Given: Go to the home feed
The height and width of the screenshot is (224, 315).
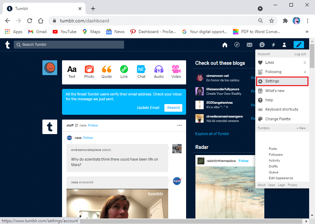Looking at the screenshot, I should click(x=225, y=44).
